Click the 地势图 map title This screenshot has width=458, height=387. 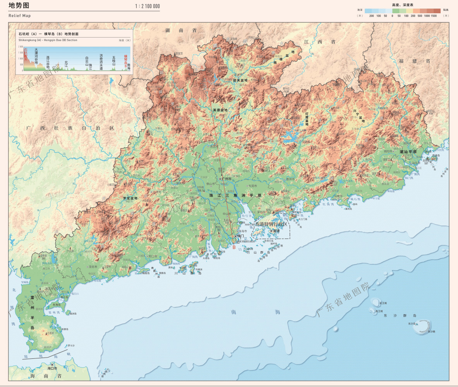pos(19,5)
